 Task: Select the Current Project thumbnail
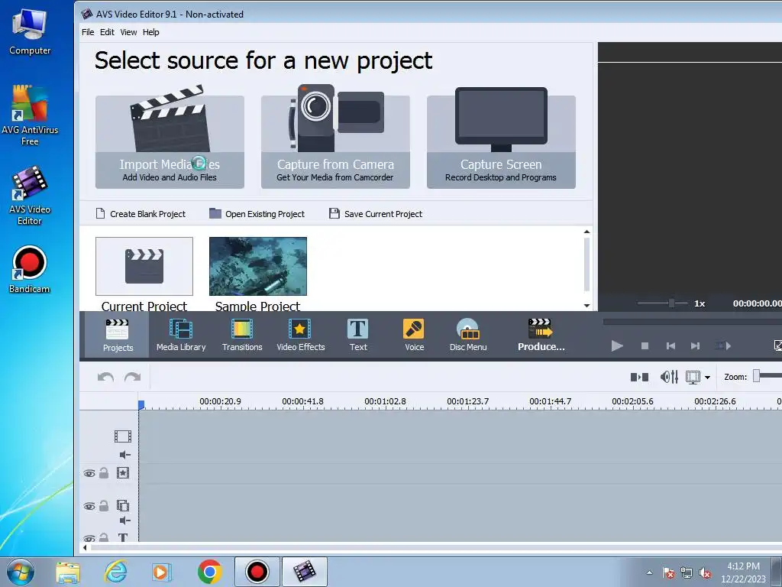click(x=144, y=266)
